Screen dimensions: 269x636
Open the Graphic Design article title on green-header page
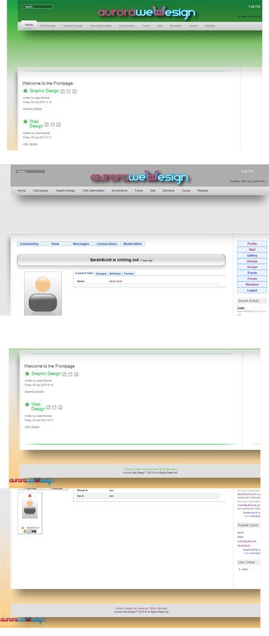tap(44, 91)
